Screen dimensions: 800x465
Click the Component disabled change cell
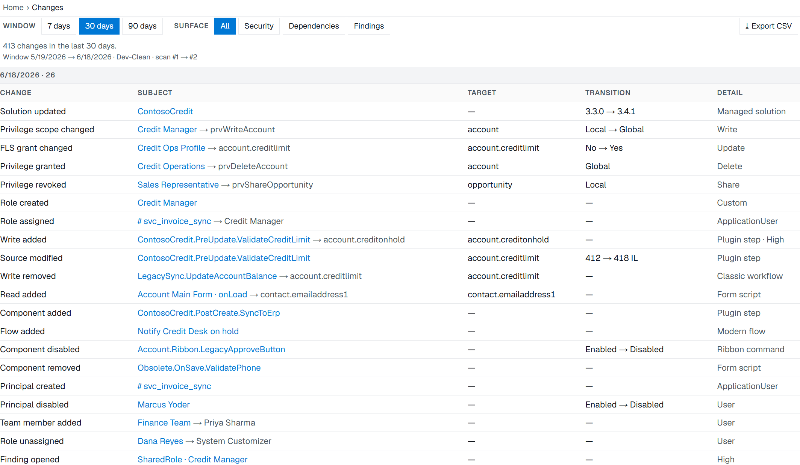pyautogui.click(x=40, y=349)
